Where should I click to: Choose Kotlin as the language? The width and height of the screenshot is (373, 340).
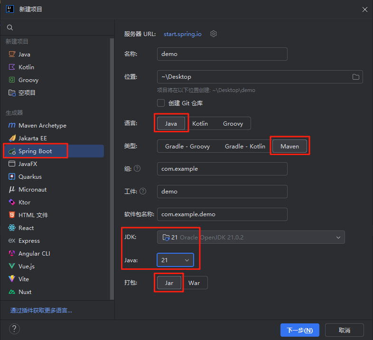200,123
